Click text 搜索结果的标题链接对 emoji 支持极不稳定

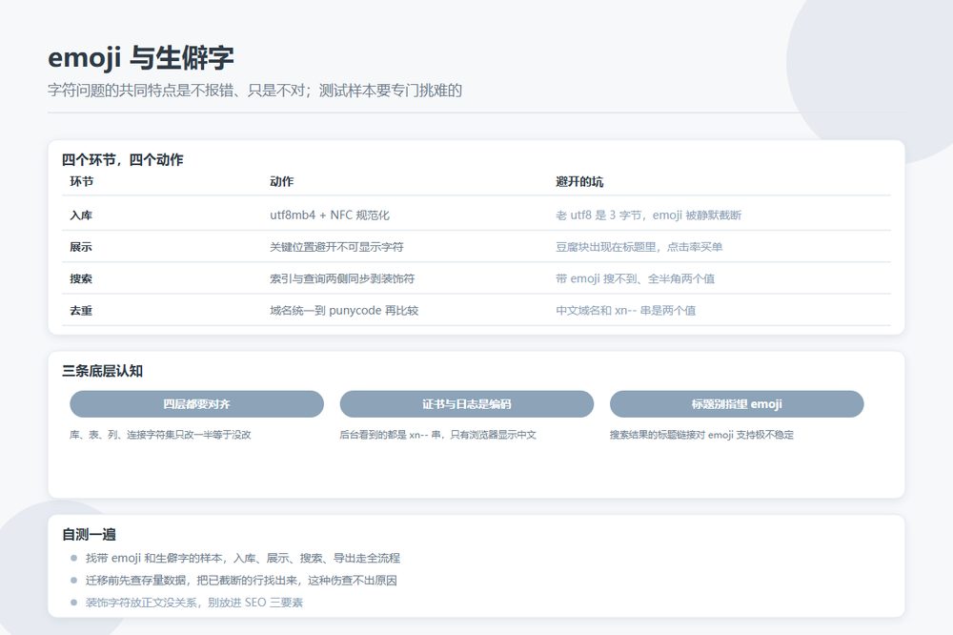click(x=702, y=435)
